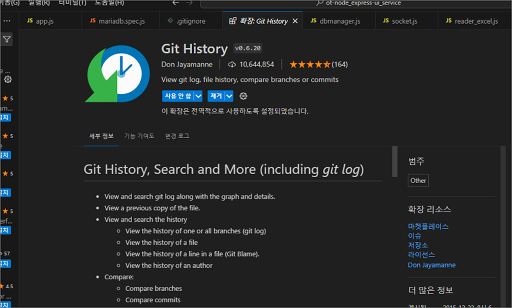Open the 이슈 link
Image resolution: width=512 pixels, height=308 pixels.
coord(415,236)
